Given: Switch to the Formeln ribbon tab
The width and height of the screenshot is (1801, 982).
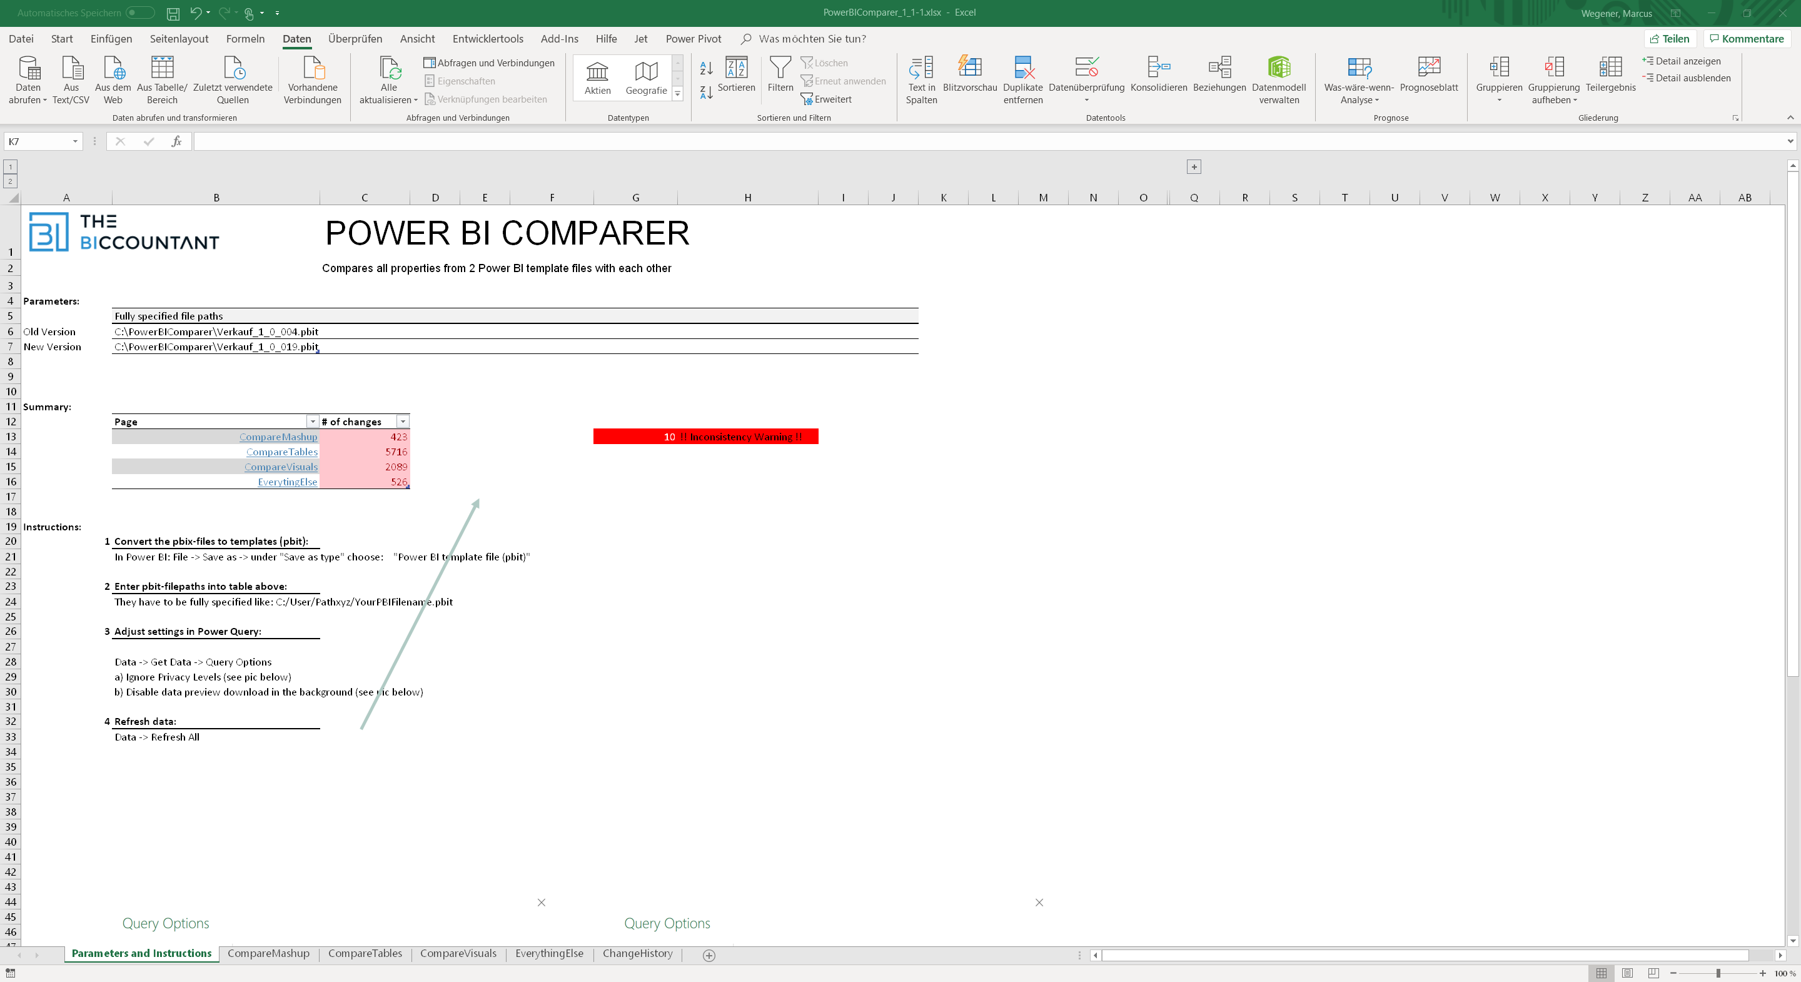Looking at the screenshot, I should [x=245, y=39].
